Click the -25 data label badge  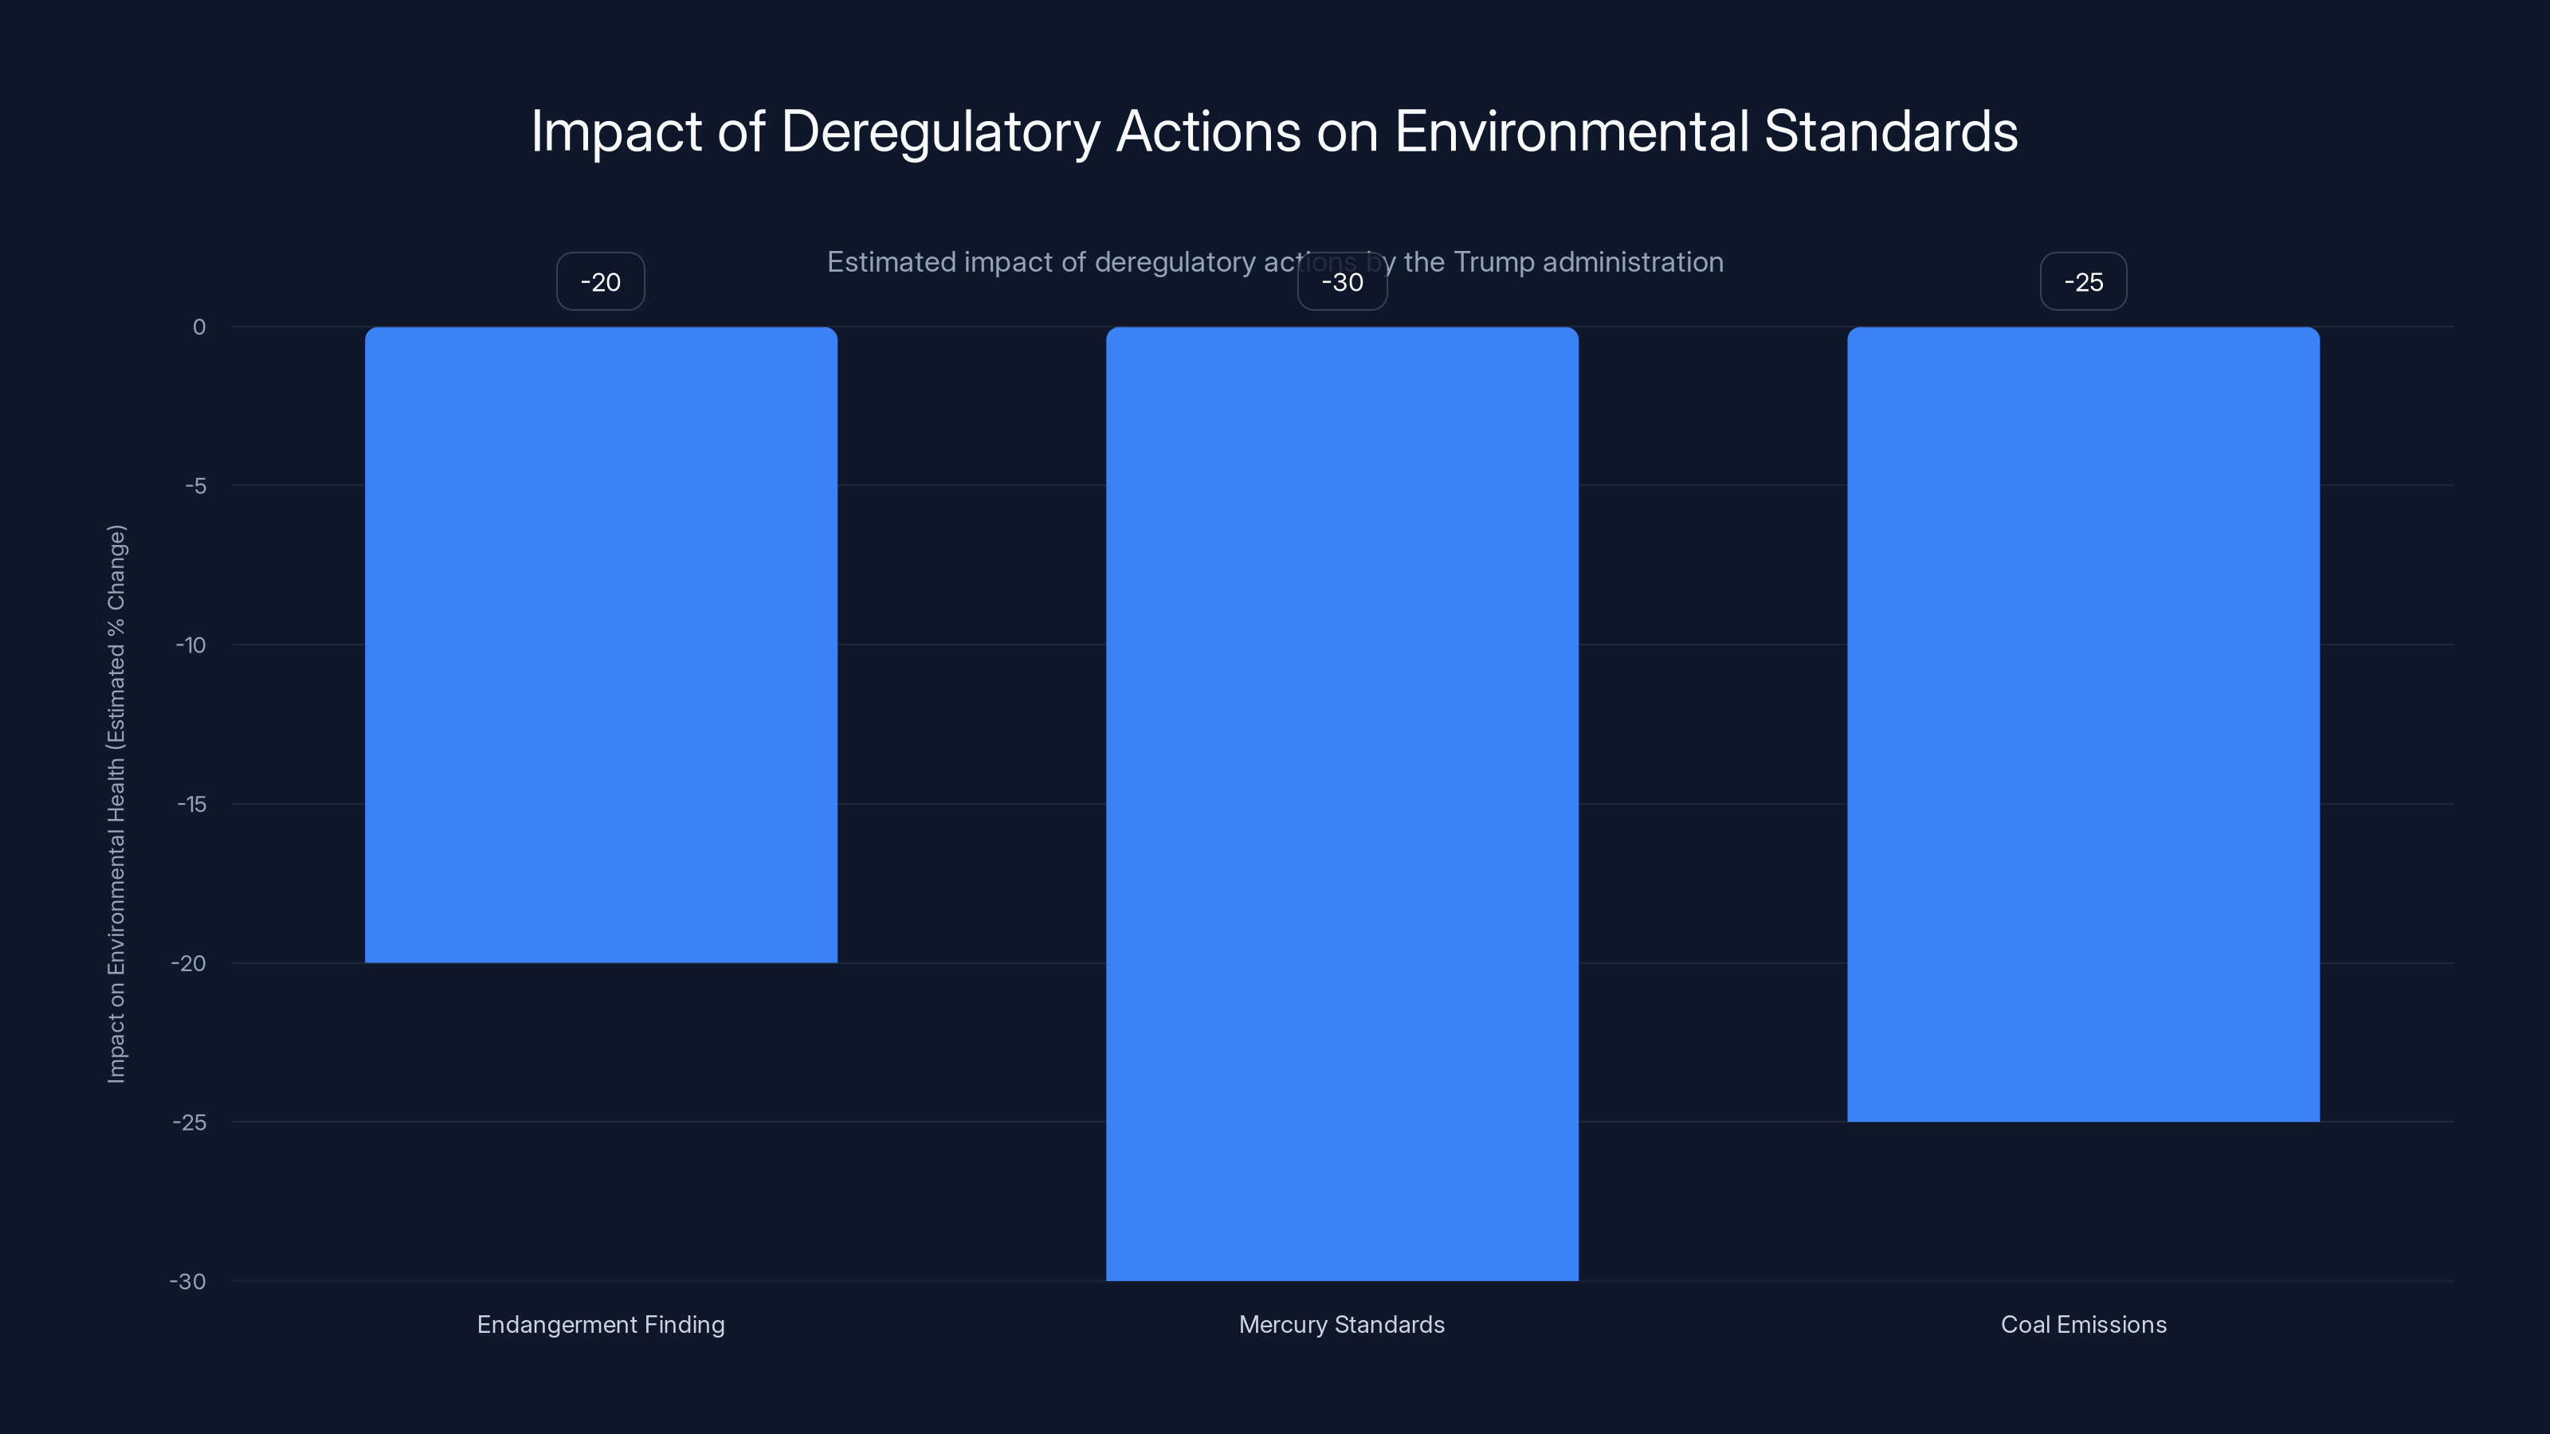click(2083, 281)
